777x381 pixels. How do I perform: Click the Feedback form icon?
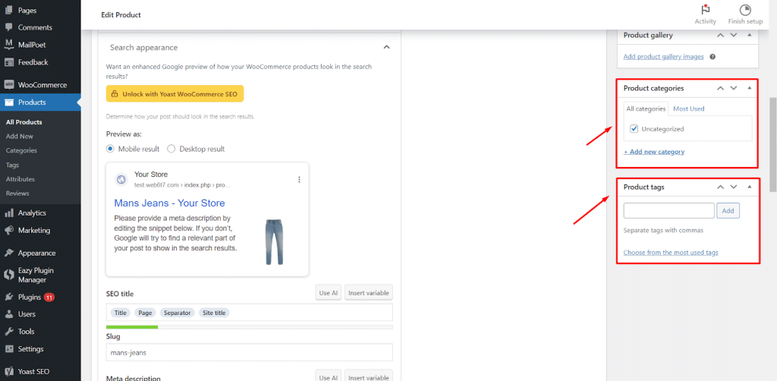pyautogui.click(x=8, y=62)
